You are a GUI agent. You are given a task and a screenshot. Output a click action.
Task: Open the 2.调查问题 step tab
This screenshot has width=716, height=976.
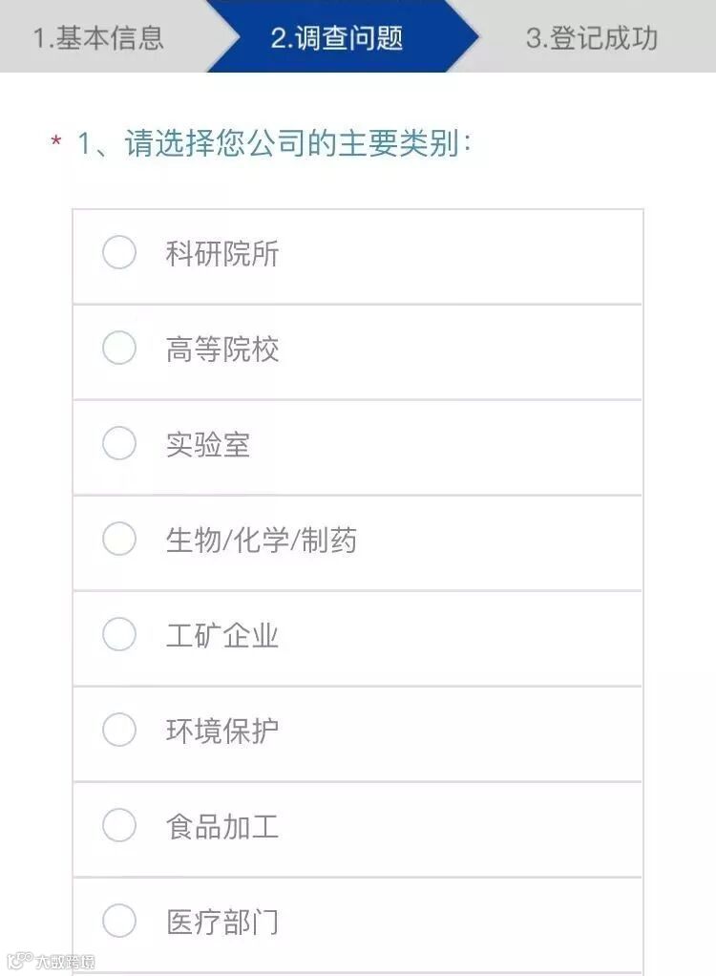(337, 36)
